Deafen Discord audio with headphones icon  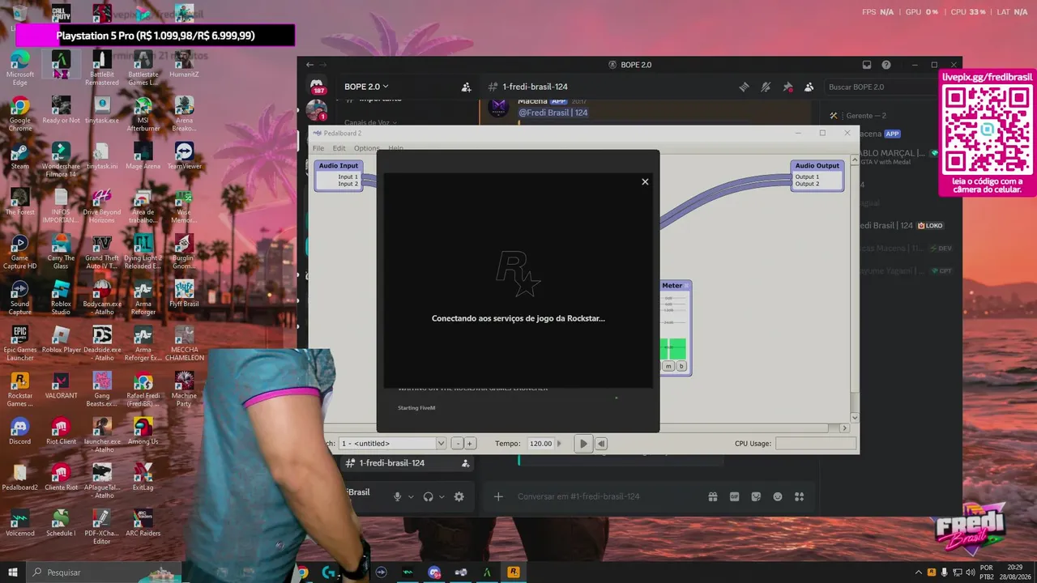(x=429, y=496)
